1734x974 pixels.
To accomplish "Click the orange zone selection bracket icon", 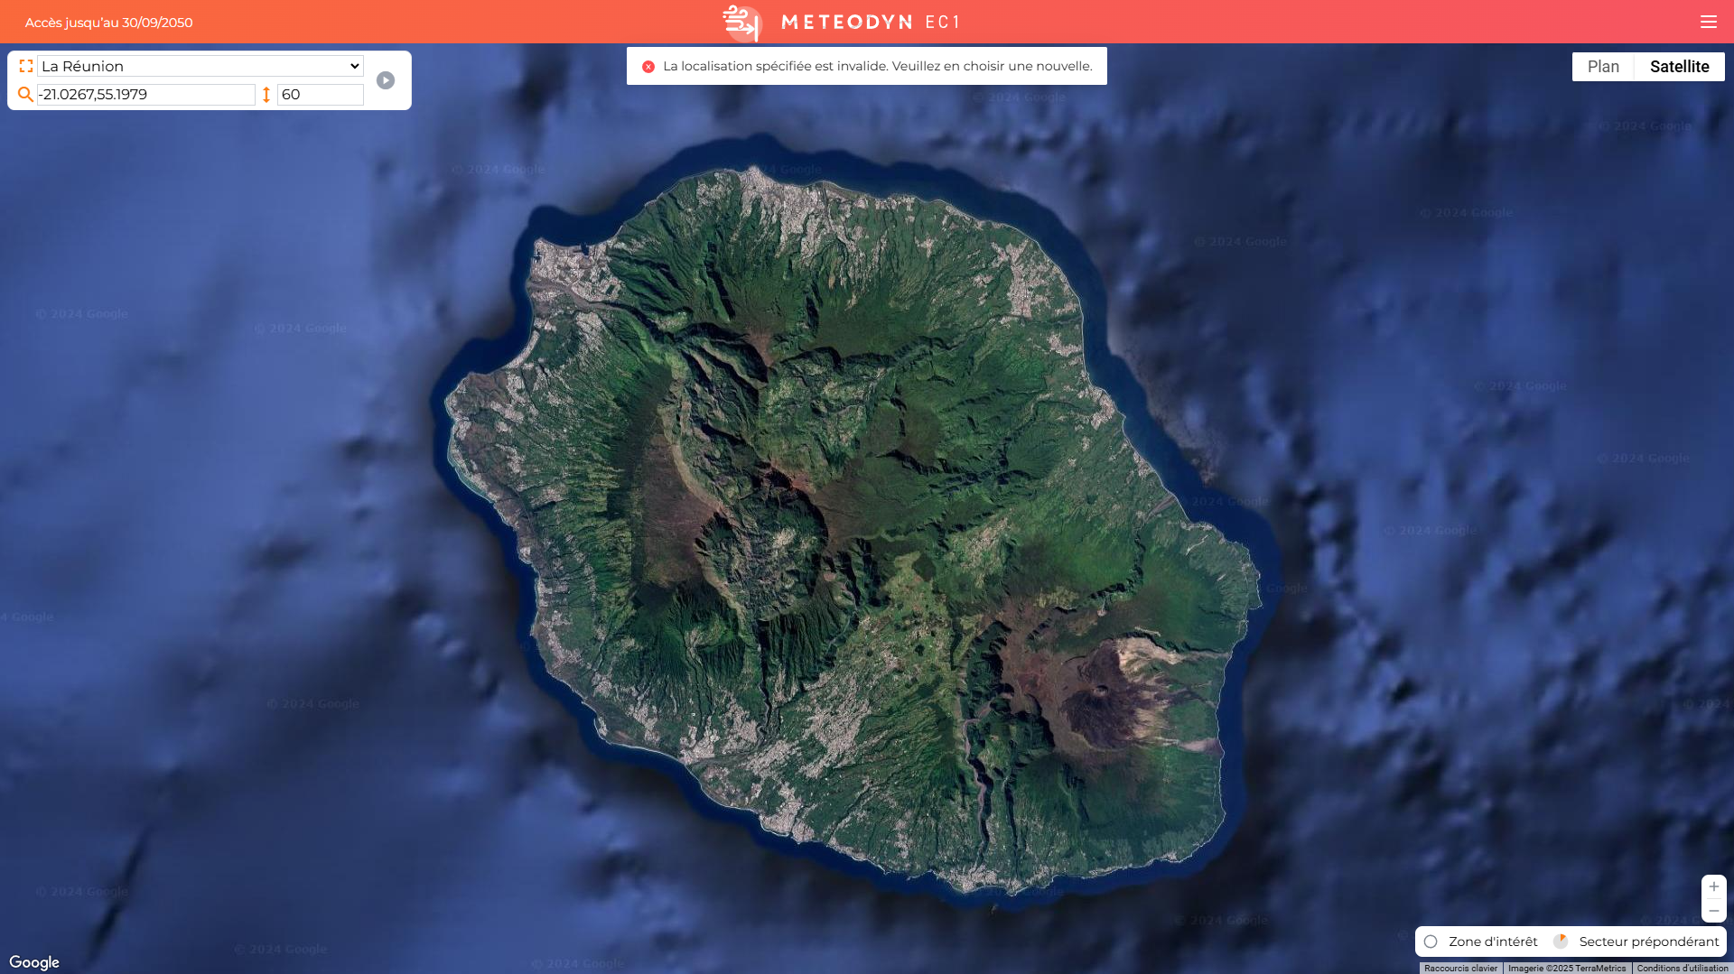I will [25, 66].
